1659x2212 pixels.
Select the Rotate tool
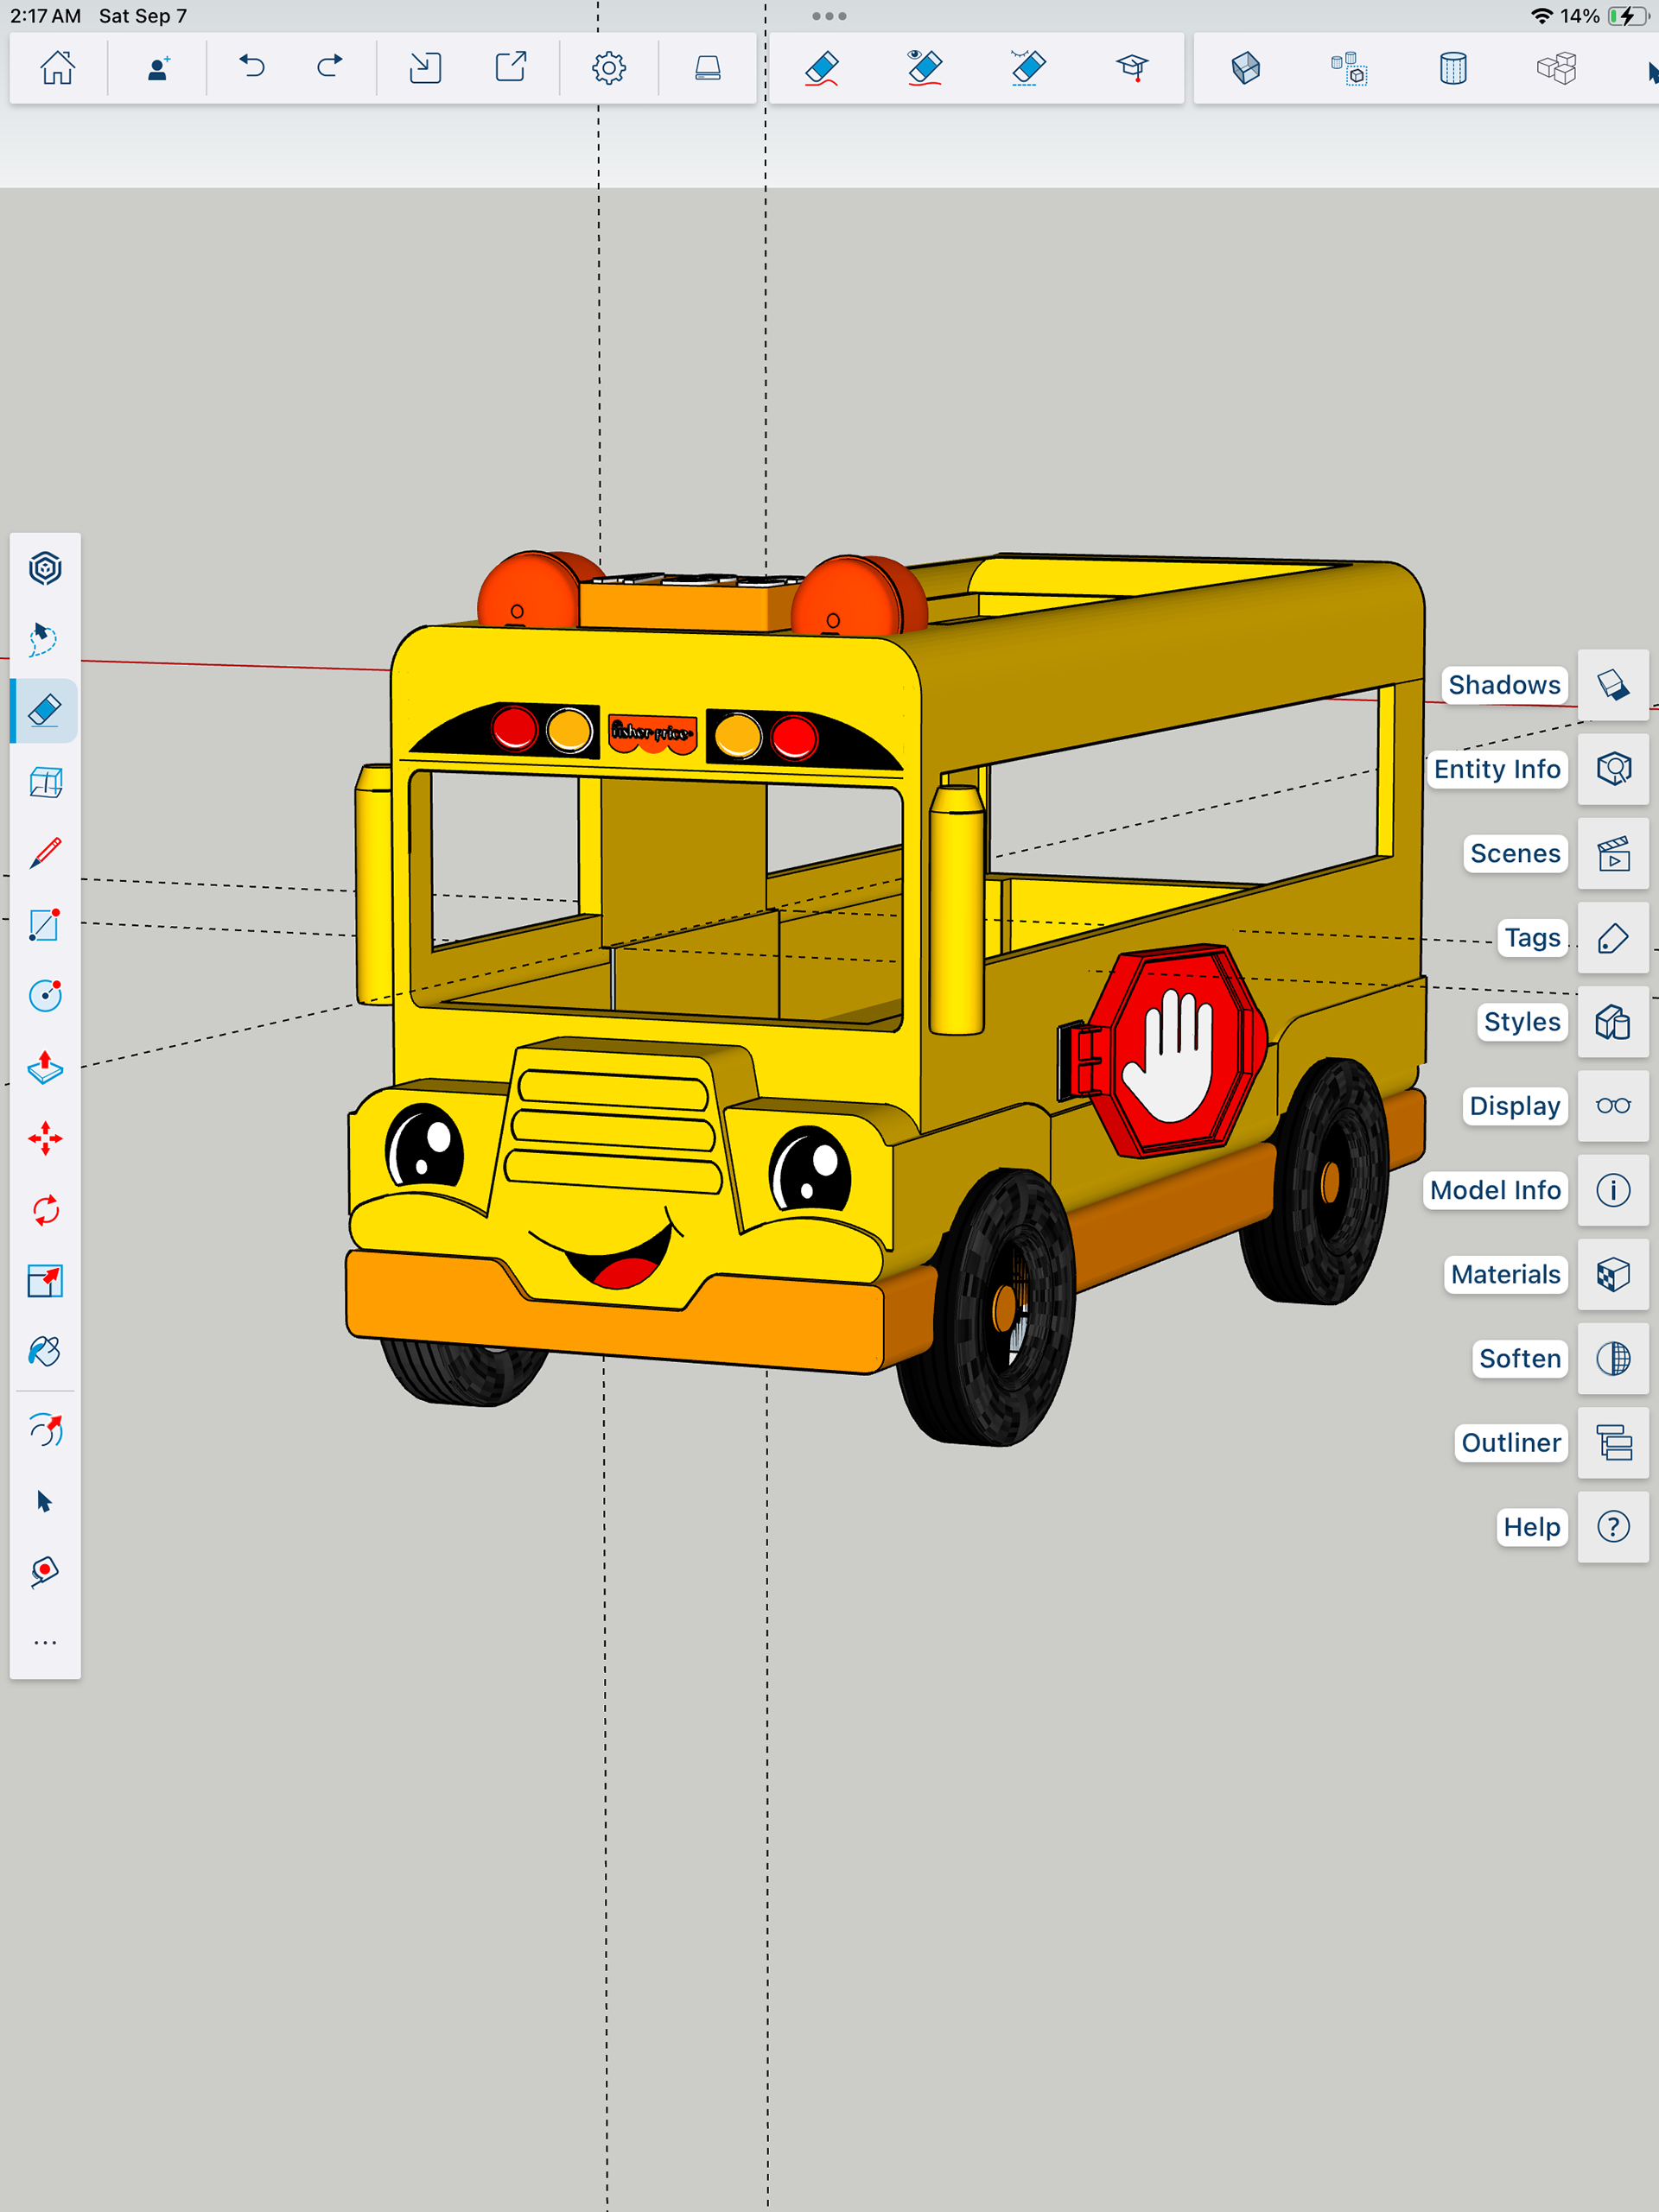45,1210
